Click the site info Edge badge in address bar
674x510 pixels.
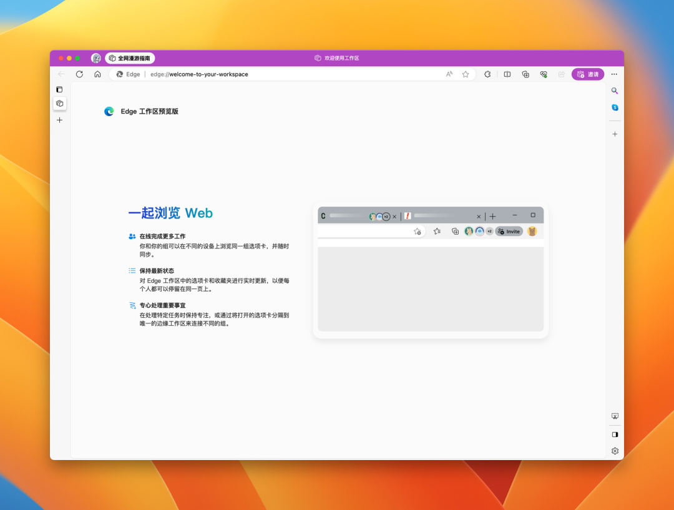(x=128, y=74)
